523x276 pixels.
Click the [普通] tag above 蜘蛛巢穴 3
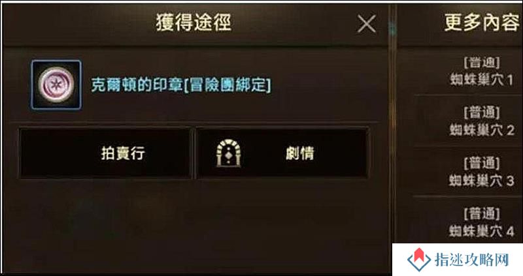coord(481,164)
